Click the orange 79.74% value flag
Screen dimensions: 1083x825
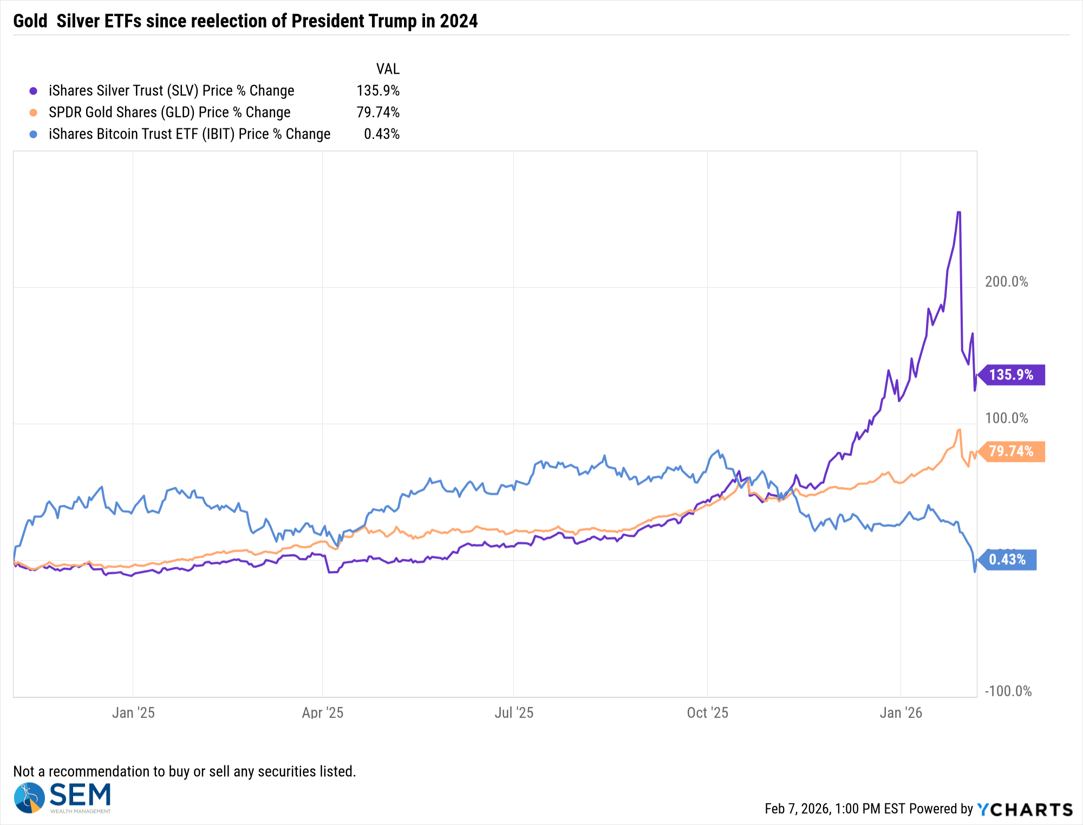(x=1010, y=451)
